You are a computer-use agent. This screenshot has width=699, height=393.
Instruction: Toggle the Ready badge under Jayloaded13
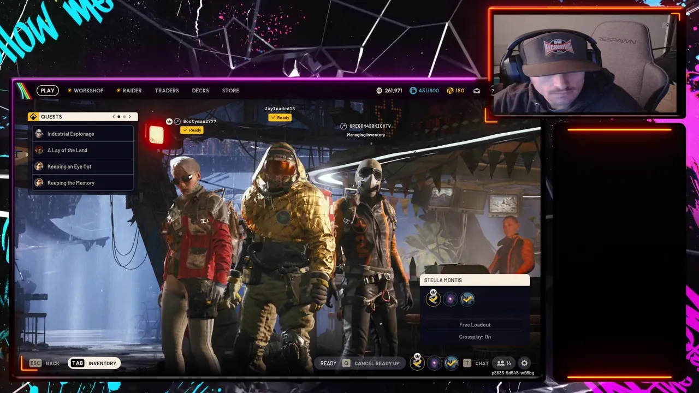click(x=280, y=117)
